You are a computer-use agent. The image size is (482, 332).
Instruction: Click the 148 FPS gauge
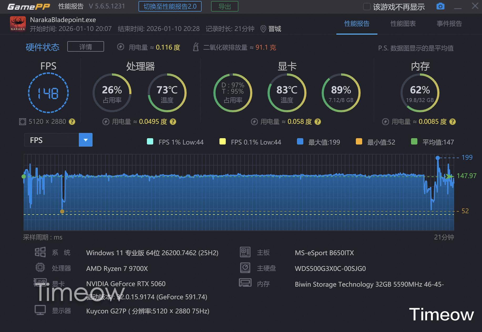48,93
